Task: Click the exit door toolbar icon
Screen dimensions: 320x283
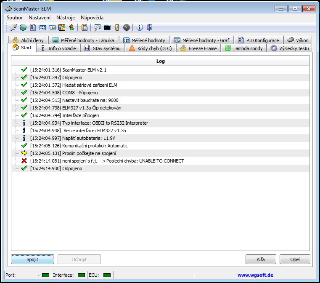Action: 149,27
